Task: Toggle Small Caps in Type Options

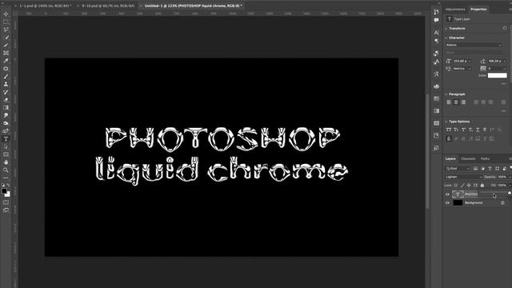Action: pos(456,130)
